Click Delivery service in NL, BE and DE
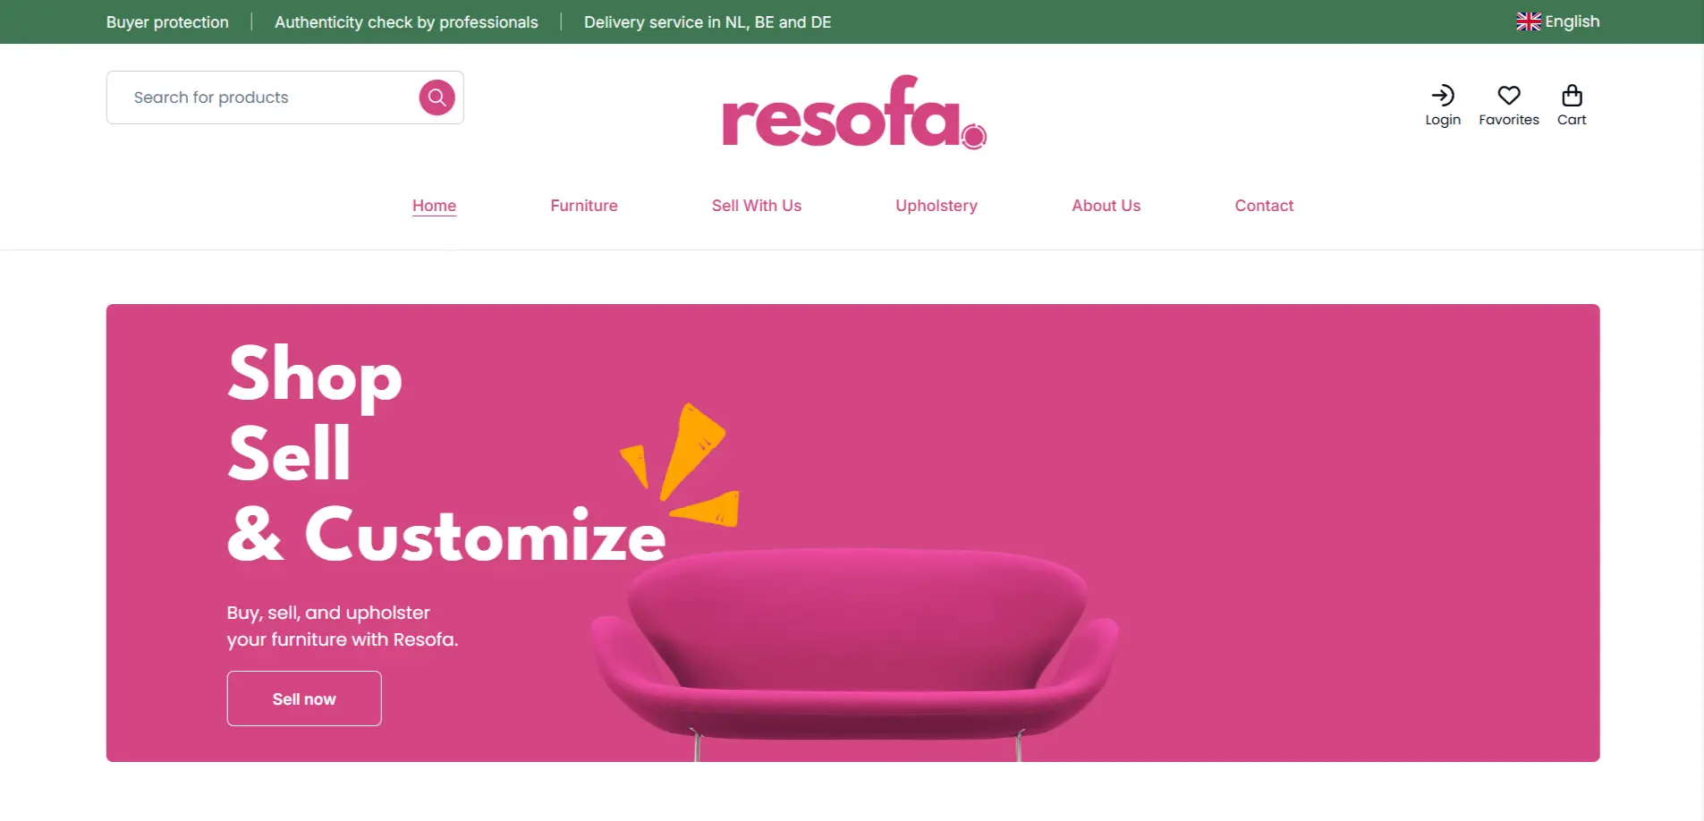 708,22
